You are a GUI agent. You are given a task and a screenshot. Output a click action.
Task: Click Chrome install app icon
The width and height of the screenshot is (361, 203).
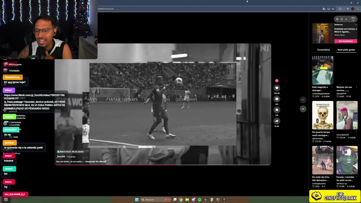[329, 9]
